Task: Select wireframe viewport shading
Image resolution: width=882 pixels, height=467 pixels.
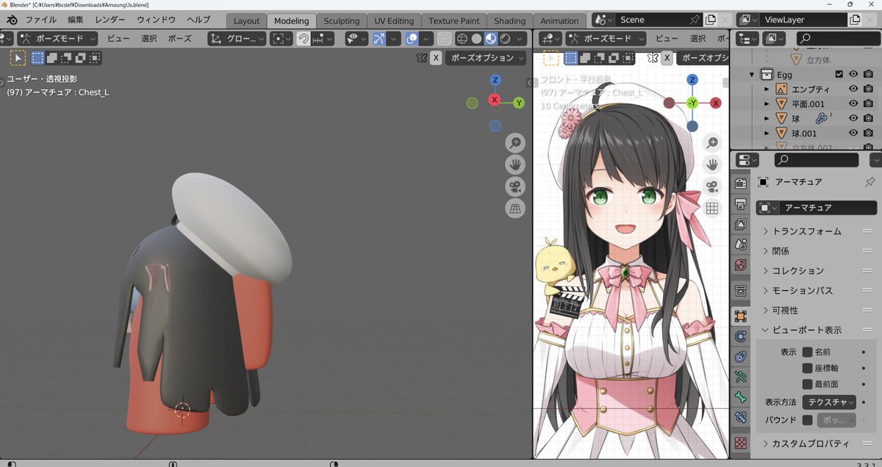Action: click(x=462, y=38)
